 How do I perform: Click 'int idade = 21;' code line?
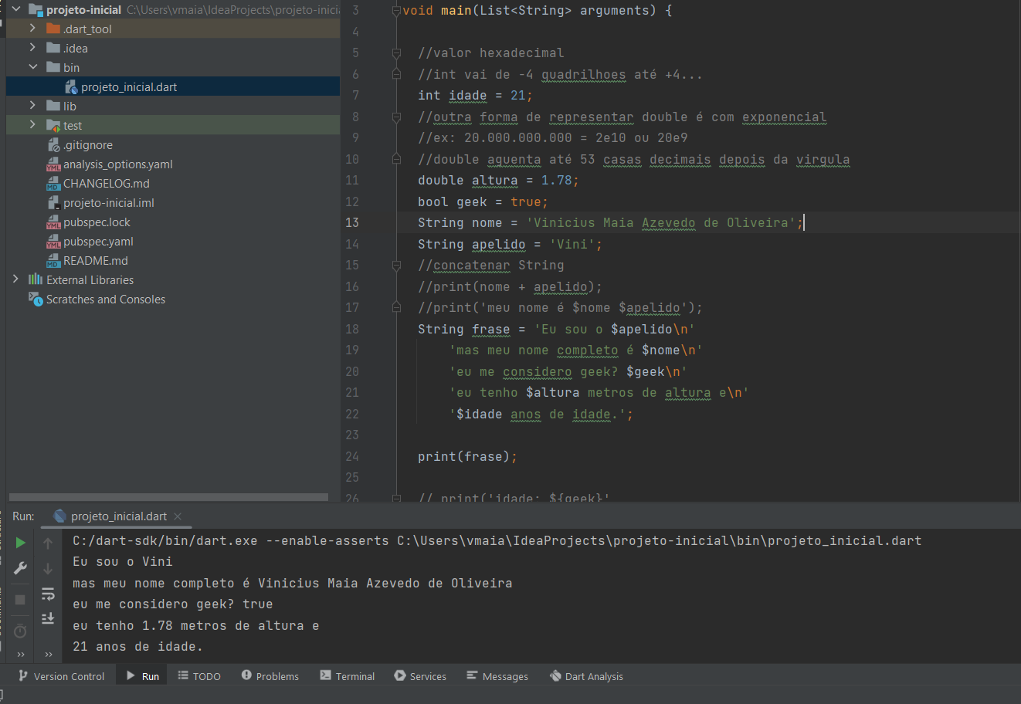coord(475,96)
